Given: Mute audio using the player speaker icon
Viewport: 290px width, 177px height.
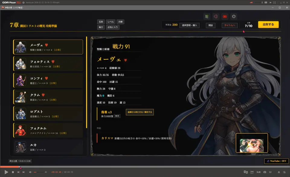Looking at the screenshot, I should point(31,172).
